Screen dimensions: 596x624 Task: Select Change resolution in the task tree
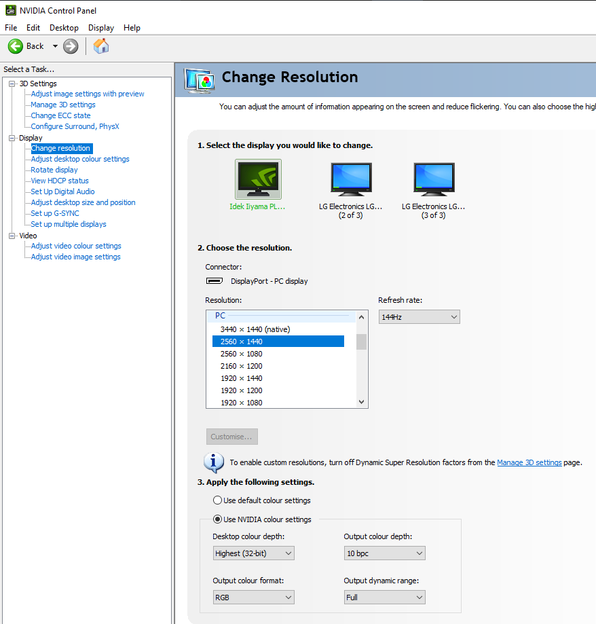[62, 149]
